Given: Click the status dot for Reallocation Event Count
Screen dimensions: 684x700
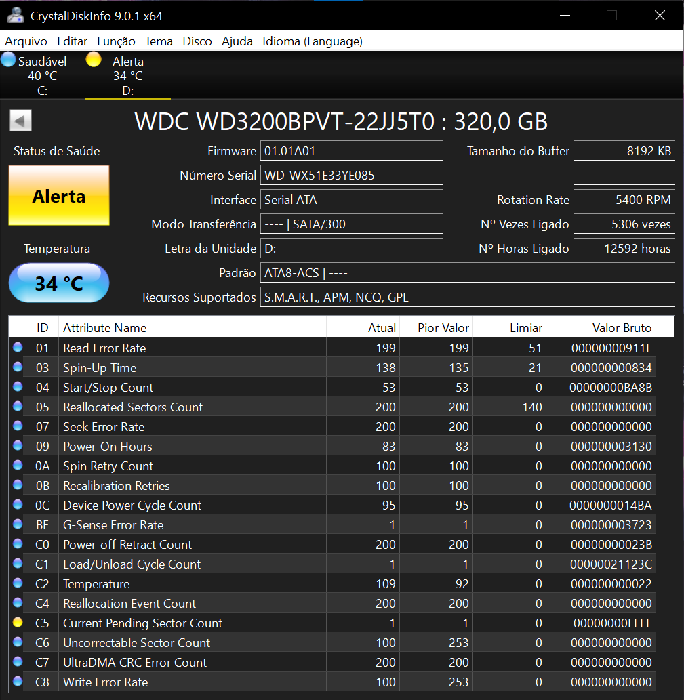Looking at the screenshot, I should (x=18, y=602).
